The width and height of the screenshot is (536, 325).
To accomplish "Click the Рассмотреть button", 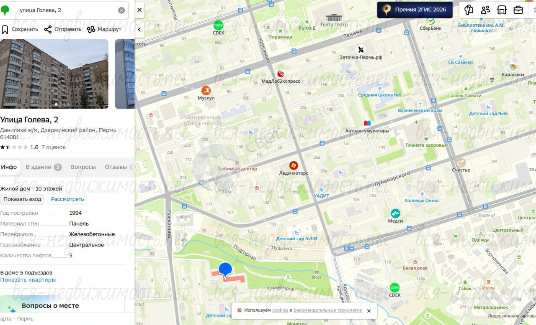I will [x=67, y=199].
